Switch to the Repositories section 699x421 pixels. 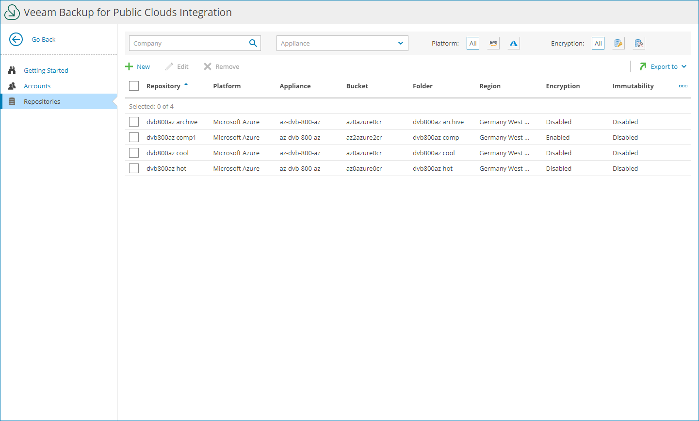tap(42, 101)
